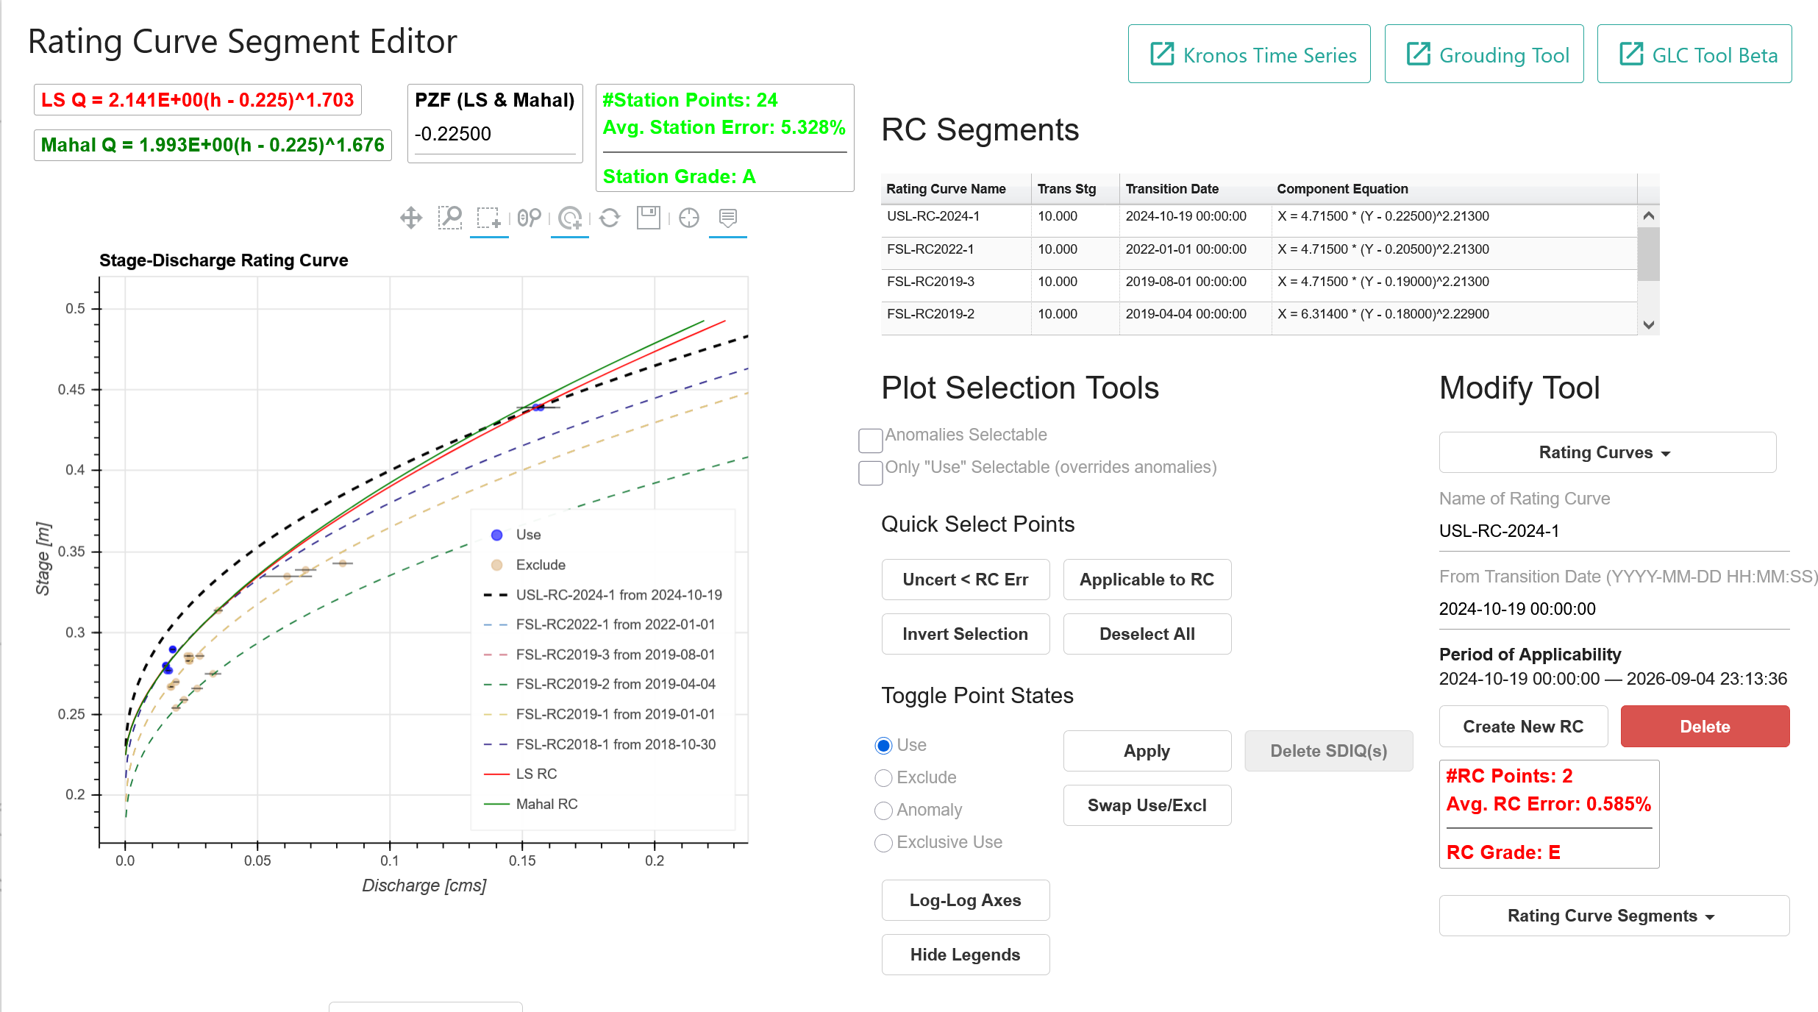
Task: Click the PZF value input field
Action: pos(495,135)
